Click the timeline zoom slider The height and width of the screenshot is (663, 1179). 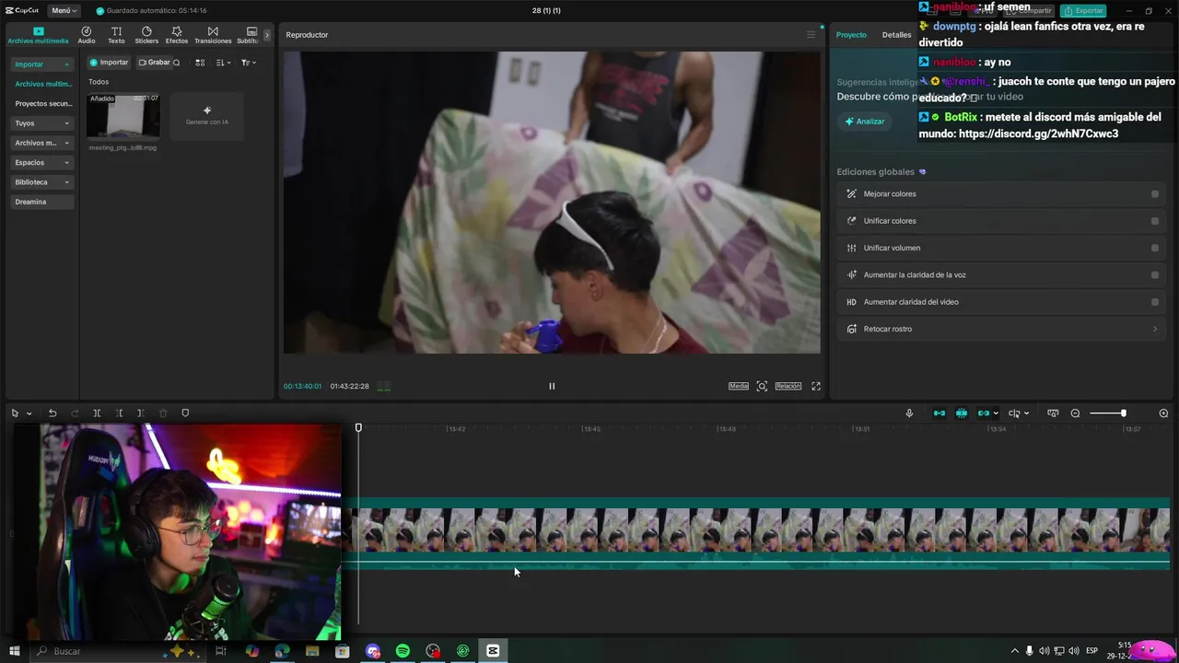pyautogui.click(x=1108, y=413)
